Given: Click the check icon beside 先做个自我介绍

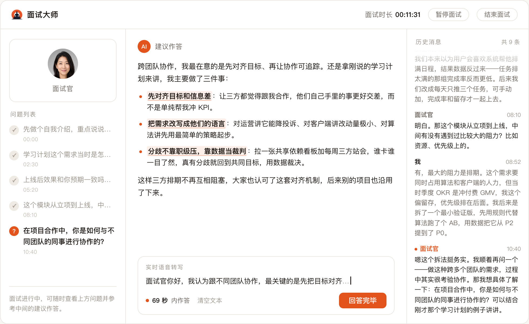Looking at the screenshot, I should point(14,130).
